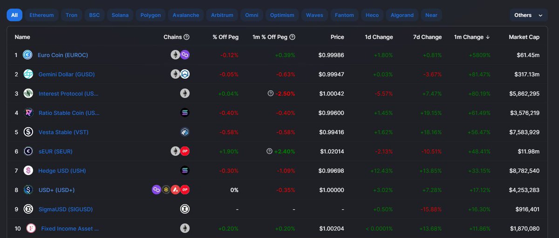Screen dimensions: 559x238
Task: Click Arbitrum chain icon in Vesta Stable row
Action: point(185,132)
